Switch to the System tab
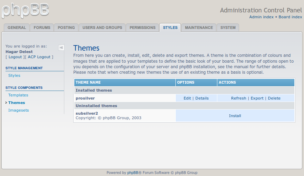Viewport: 304px width, 176px height. pyautogui.click(x=228, y=28)
